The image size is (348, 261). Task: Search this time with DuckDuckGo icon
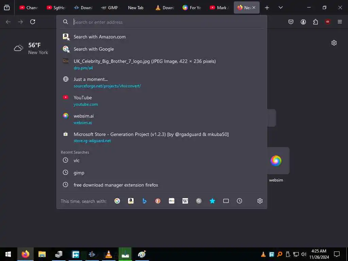(x=158, y=201)
